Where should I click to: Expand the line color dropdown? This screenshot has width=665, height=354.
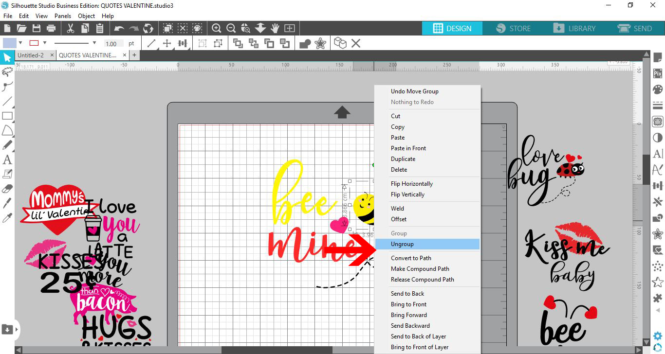click(45, 43)
